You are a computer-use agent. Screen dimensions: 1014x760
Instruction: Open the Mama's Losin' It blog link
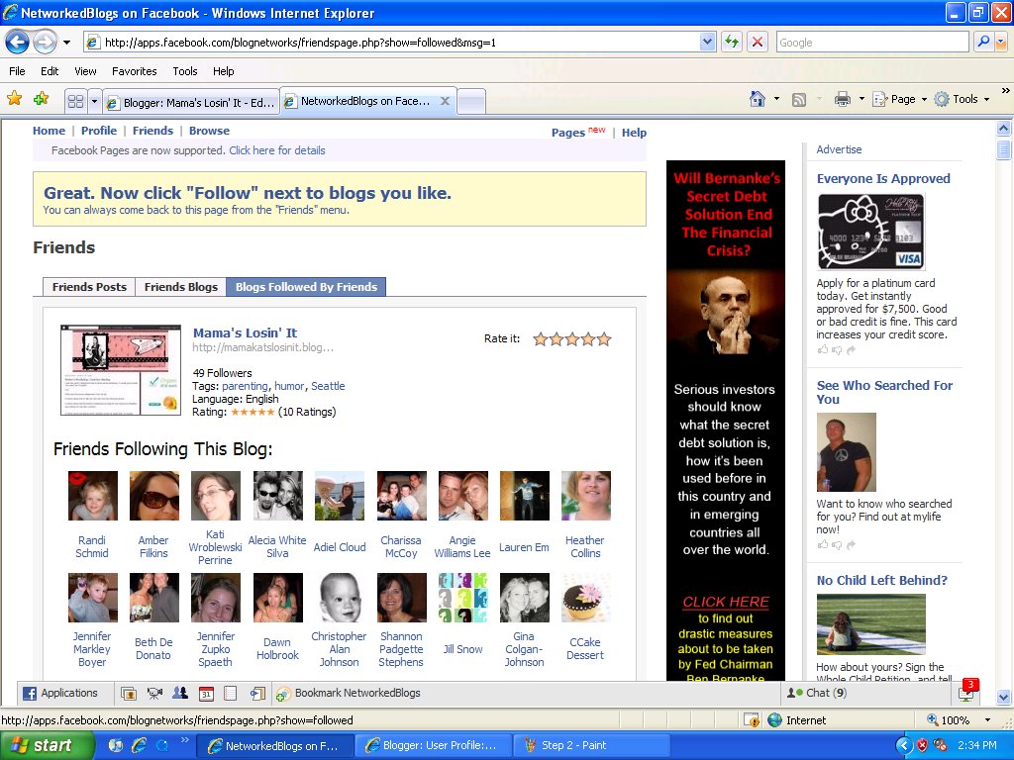(245, 332)
